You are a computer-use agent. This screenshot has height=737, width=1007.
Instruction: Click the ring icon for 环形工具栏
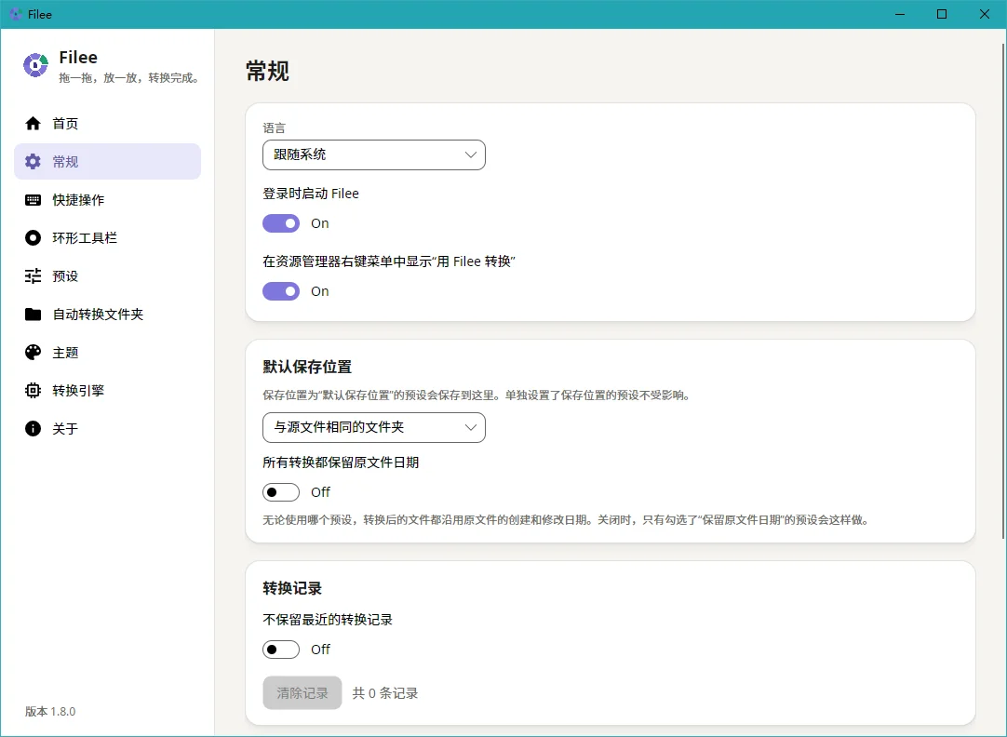(33, 237)
